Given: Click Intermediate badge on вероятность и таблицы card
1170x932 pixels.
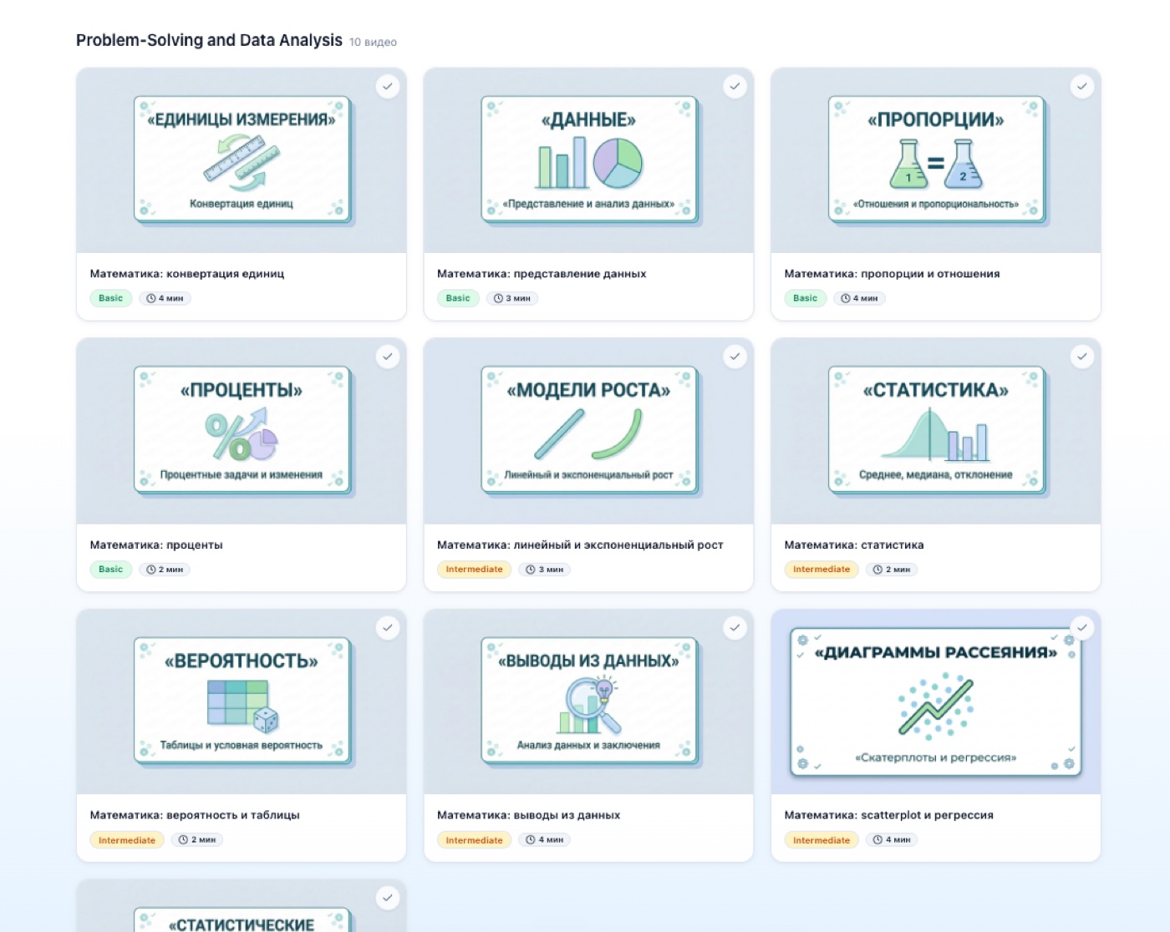Looking at the screenshot, I should pos(127,840).
